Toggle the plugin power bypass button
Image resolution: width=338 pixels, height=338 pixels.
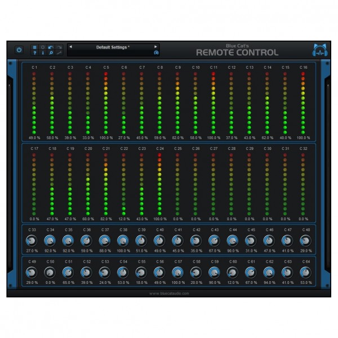click(x=19, y=50)
